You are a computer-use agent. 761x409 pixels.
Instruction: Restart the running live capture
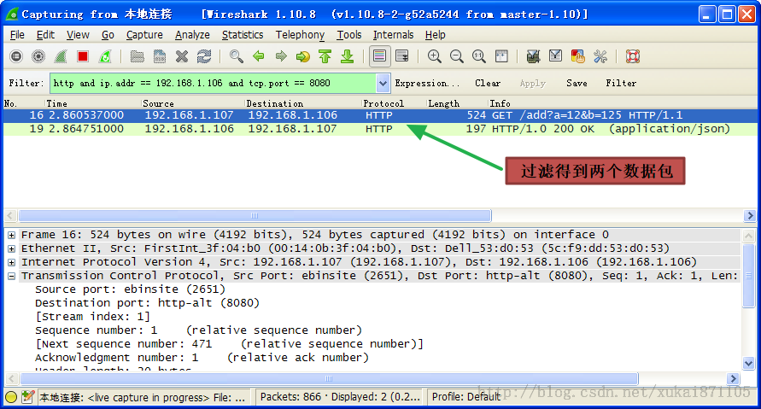105,56
